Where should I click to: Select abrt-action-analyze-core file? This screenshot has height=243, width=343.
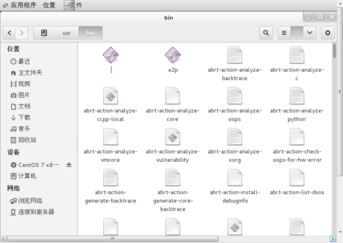coord(173,104)
